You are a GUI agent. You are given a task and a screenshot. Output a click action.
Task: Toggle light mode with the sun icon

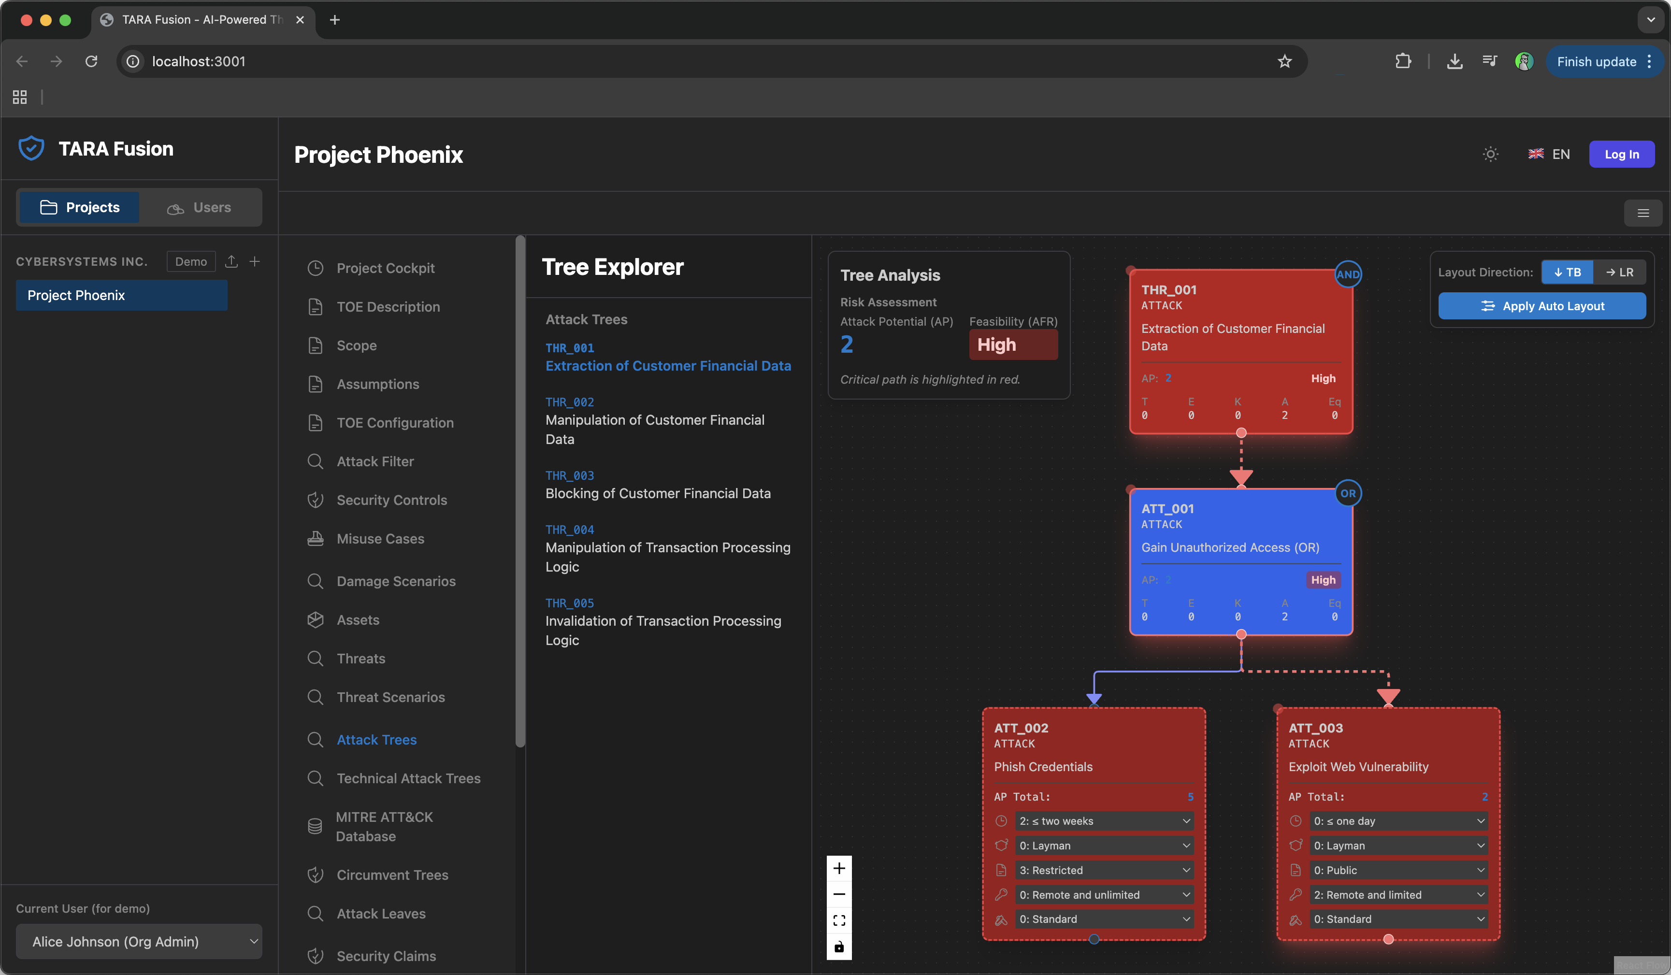[1490, 154]
